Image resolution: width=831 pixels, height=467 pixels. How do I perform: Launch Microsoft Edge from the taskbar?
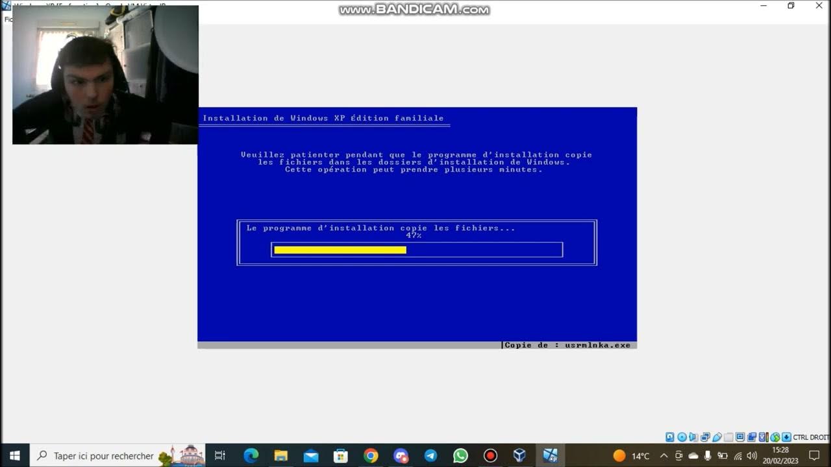251,455
